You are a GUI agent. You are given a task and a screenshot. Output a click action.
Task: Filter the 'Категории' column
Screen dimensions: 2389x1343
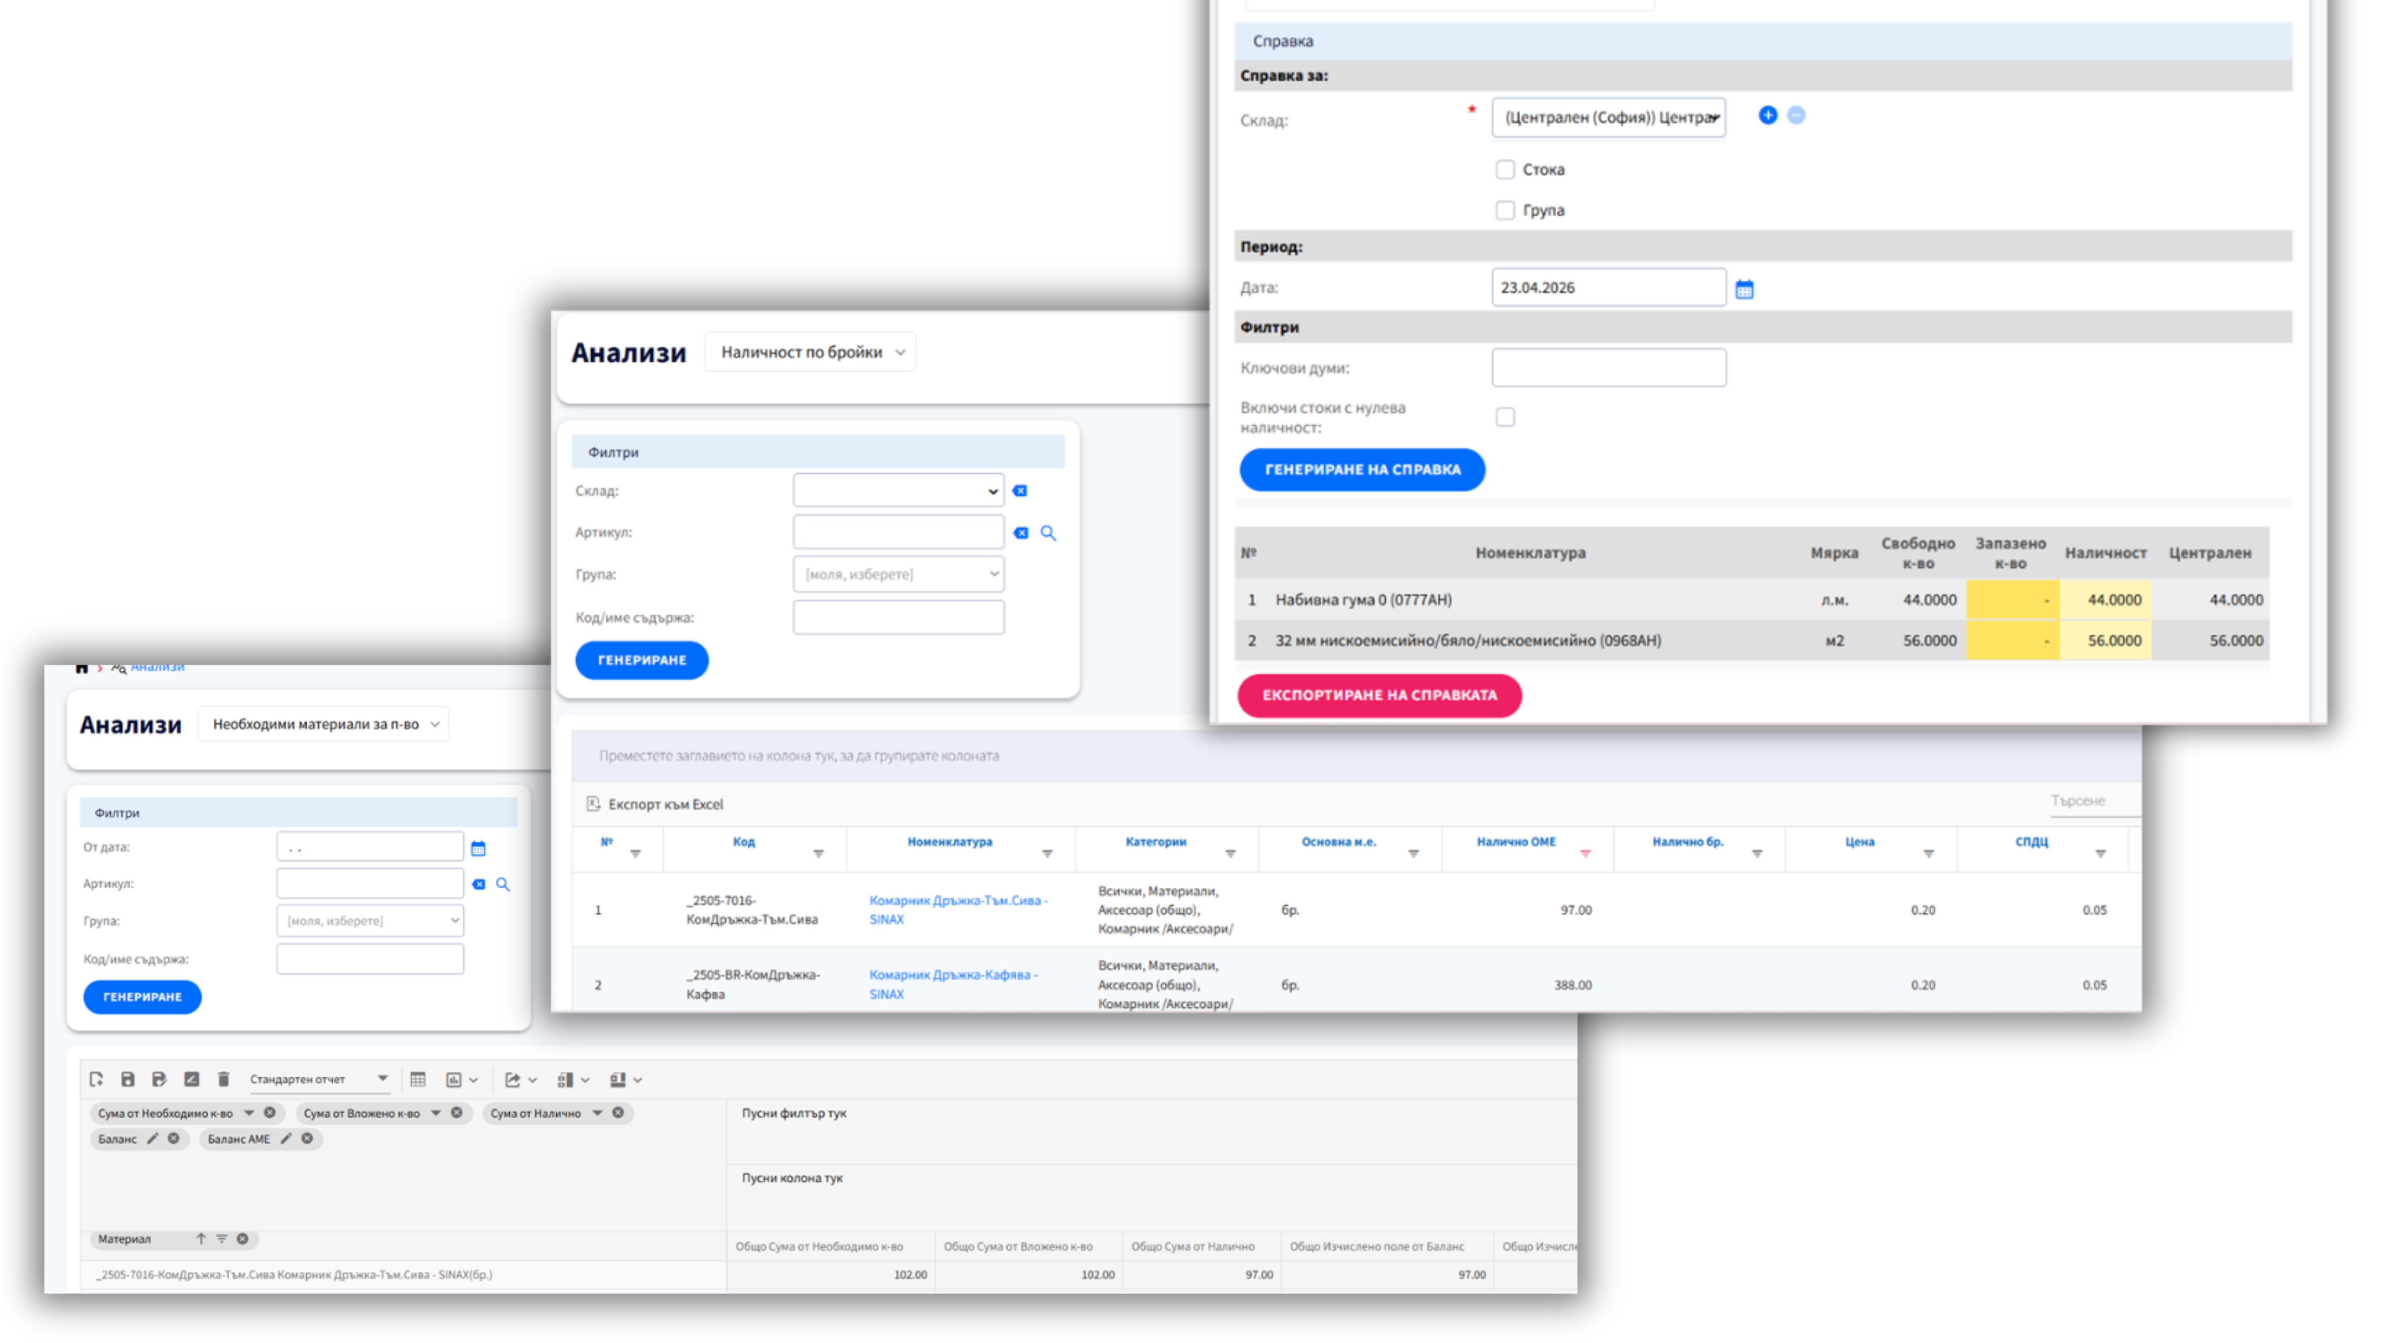coord(1230,853)
